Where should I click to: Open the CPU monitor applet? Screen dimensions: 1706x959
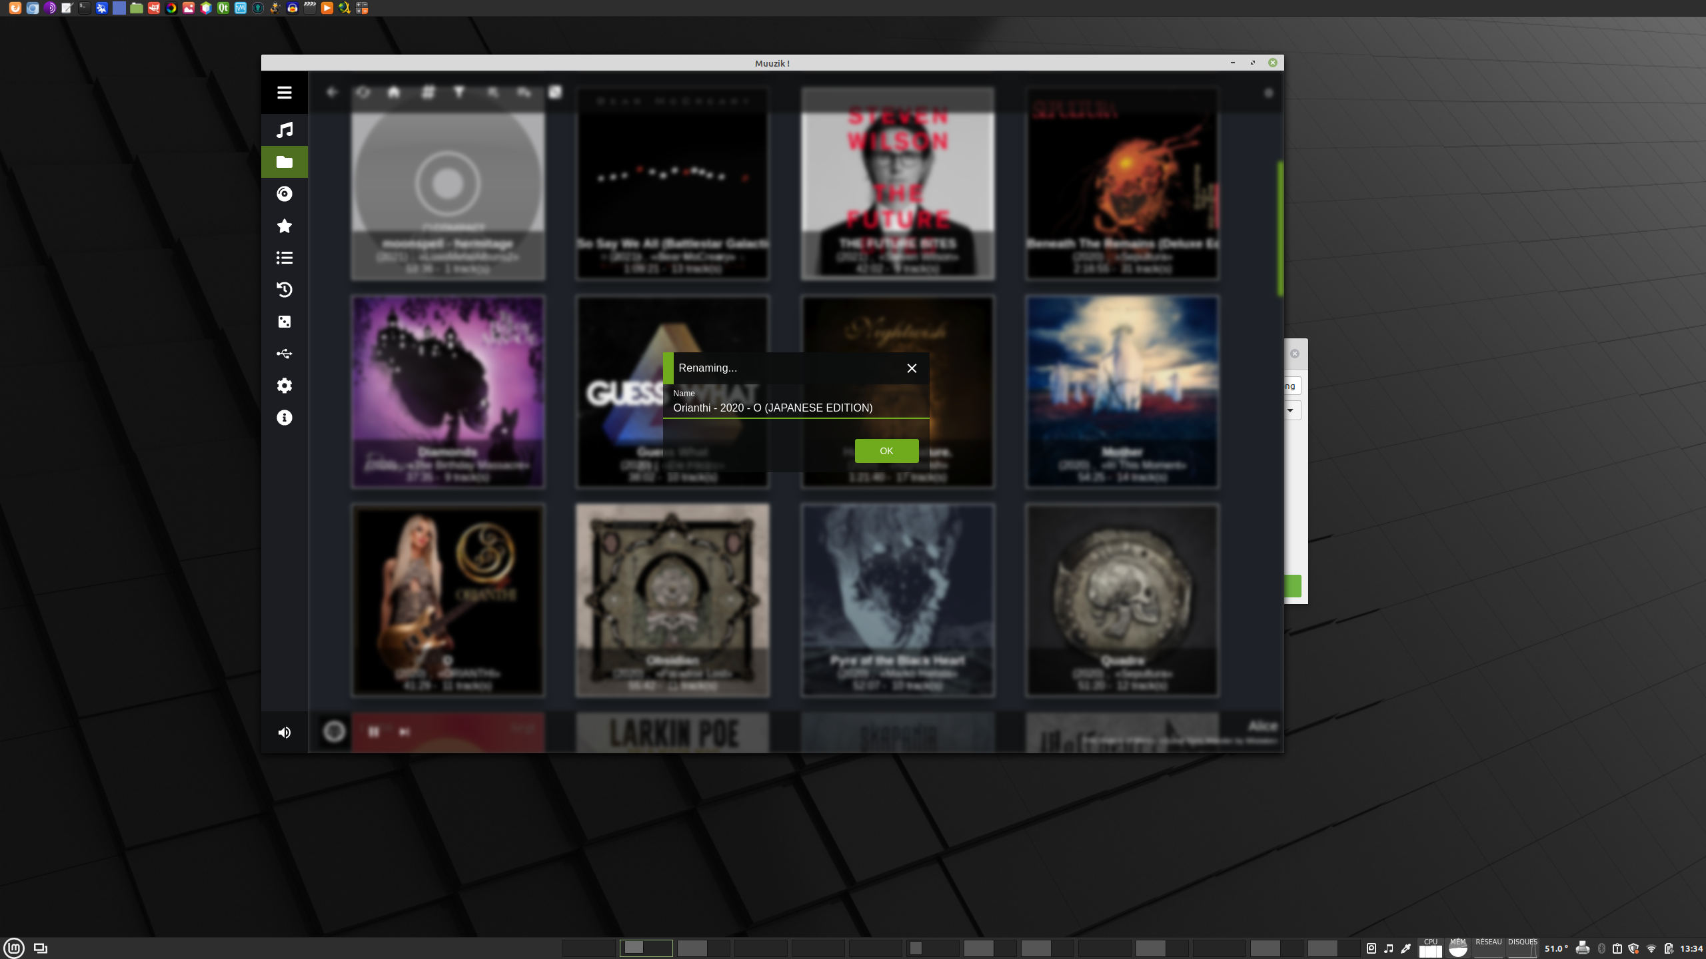1430,948
